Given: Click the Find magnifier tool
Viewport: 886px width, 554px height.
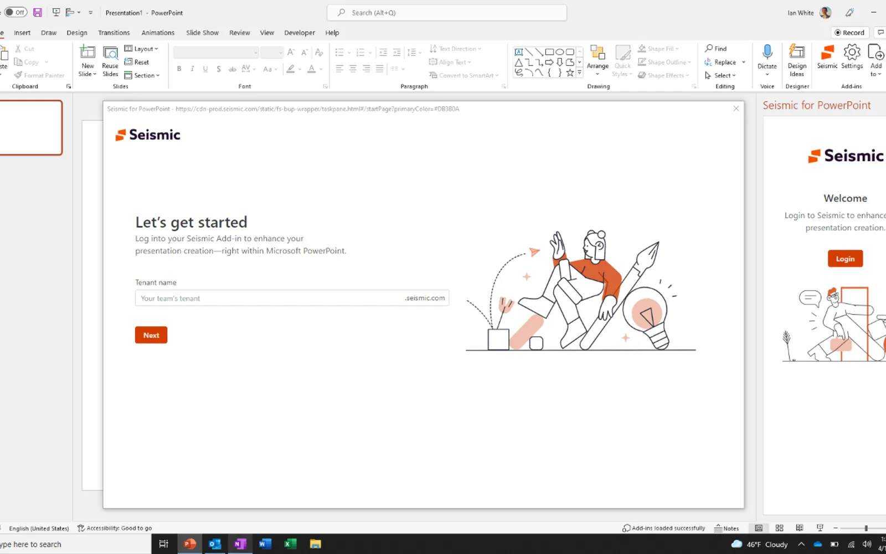Looking at the screenshot, I should [715, 49].
